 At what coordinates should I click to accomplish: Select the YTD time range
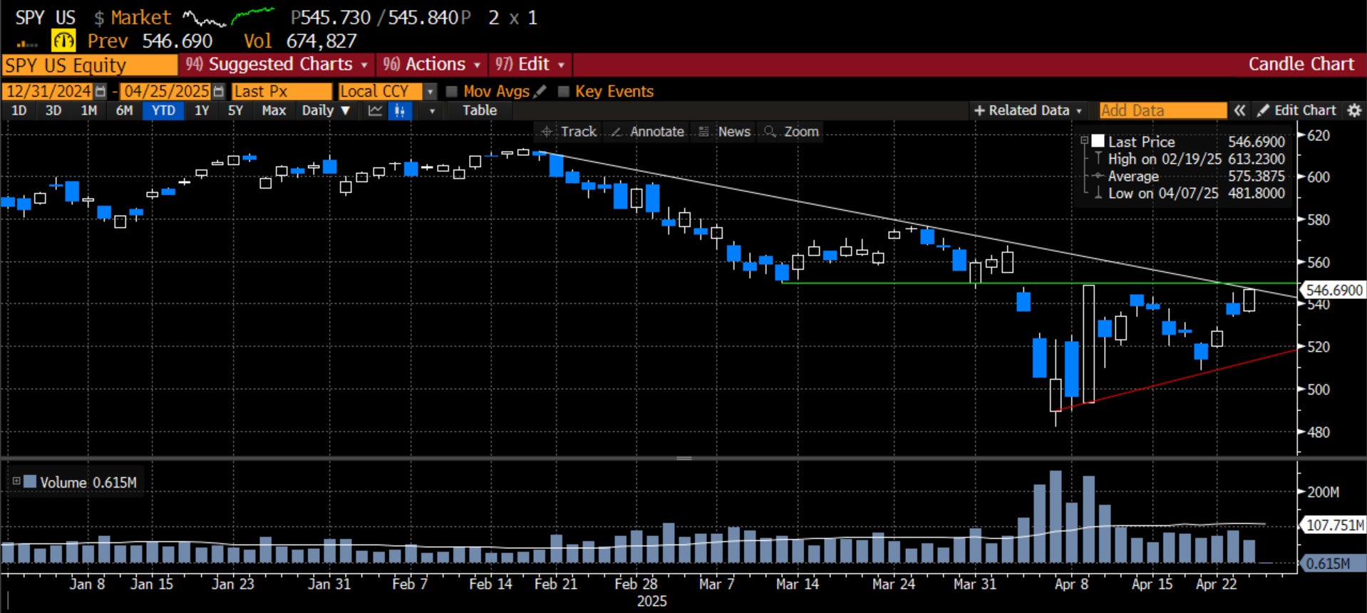pos(163,110)
